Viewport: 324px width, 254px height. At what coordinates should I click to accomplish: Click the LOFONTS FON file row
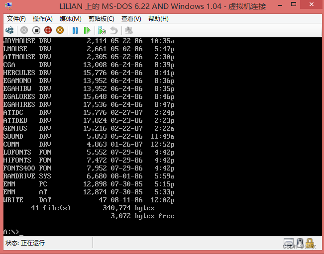[89, 152]
